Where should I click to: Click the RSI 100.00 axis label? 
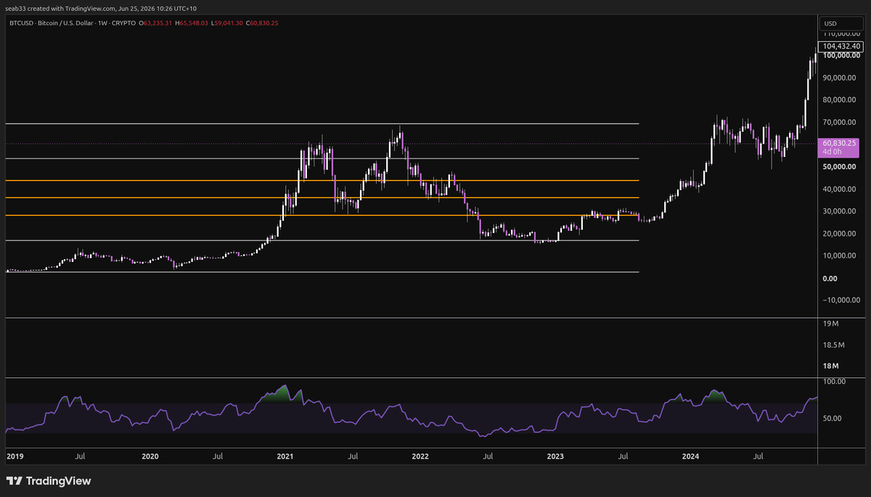[833, 381]
